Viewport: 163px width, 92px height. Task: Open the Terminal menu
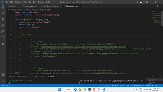(x=41, y=2)
